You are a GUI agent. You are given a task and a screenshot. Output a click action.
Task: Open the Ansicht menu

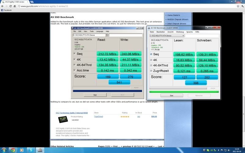click(171, 32)
